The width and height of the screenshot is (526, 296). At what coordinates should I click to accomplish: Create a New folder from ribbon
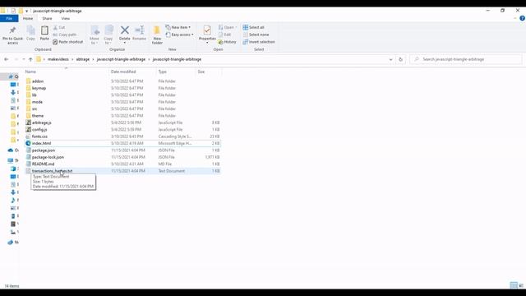click(x=157, y=35)
